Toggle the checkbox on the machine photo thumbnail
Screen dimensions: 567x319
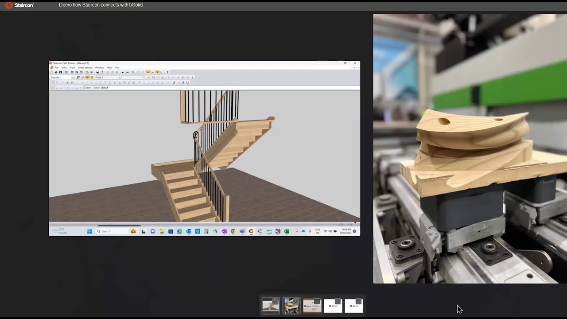coord(296,301)
